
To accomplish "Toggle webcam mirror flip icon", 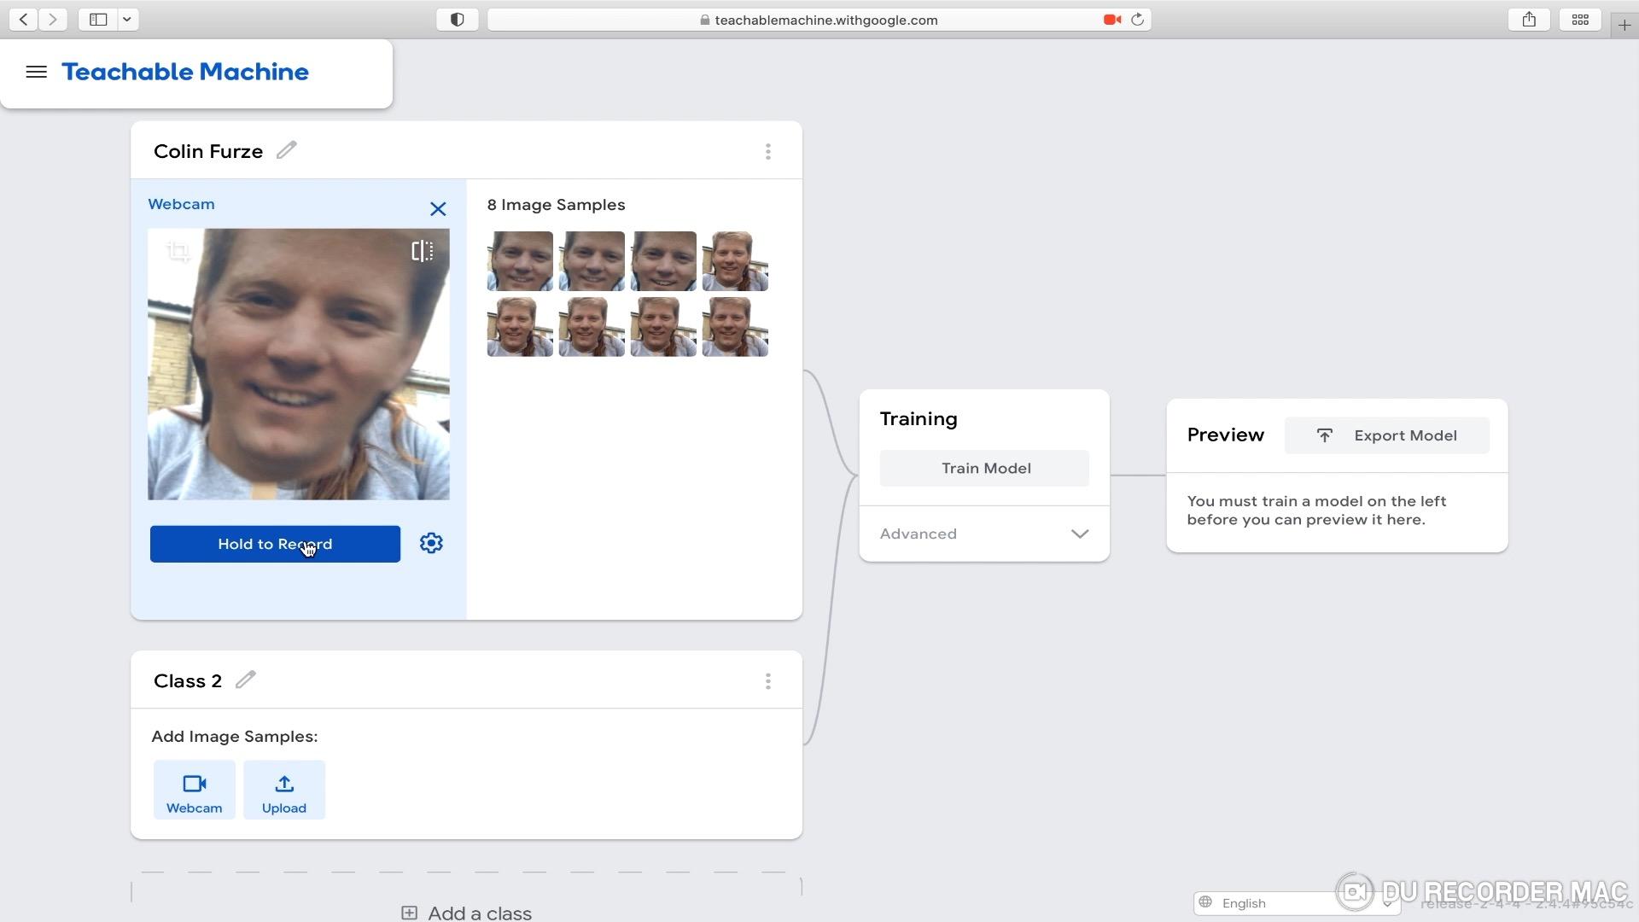I will click(423, 251).
